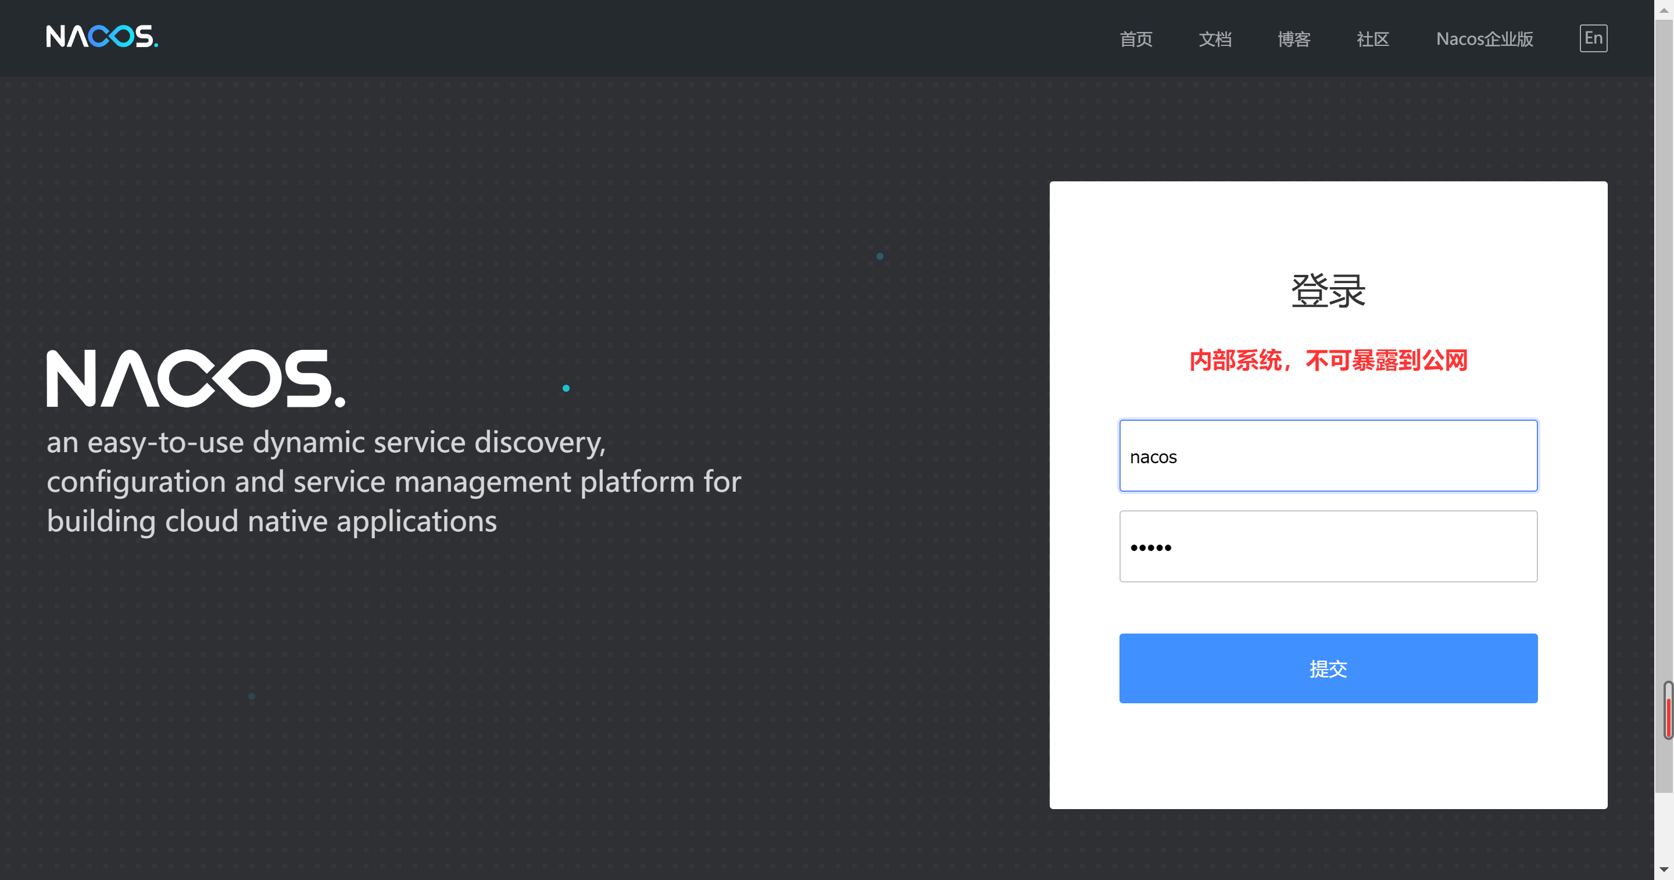
Task: Click the scrollbar down arrow
Action: [x=1664, y=870]
